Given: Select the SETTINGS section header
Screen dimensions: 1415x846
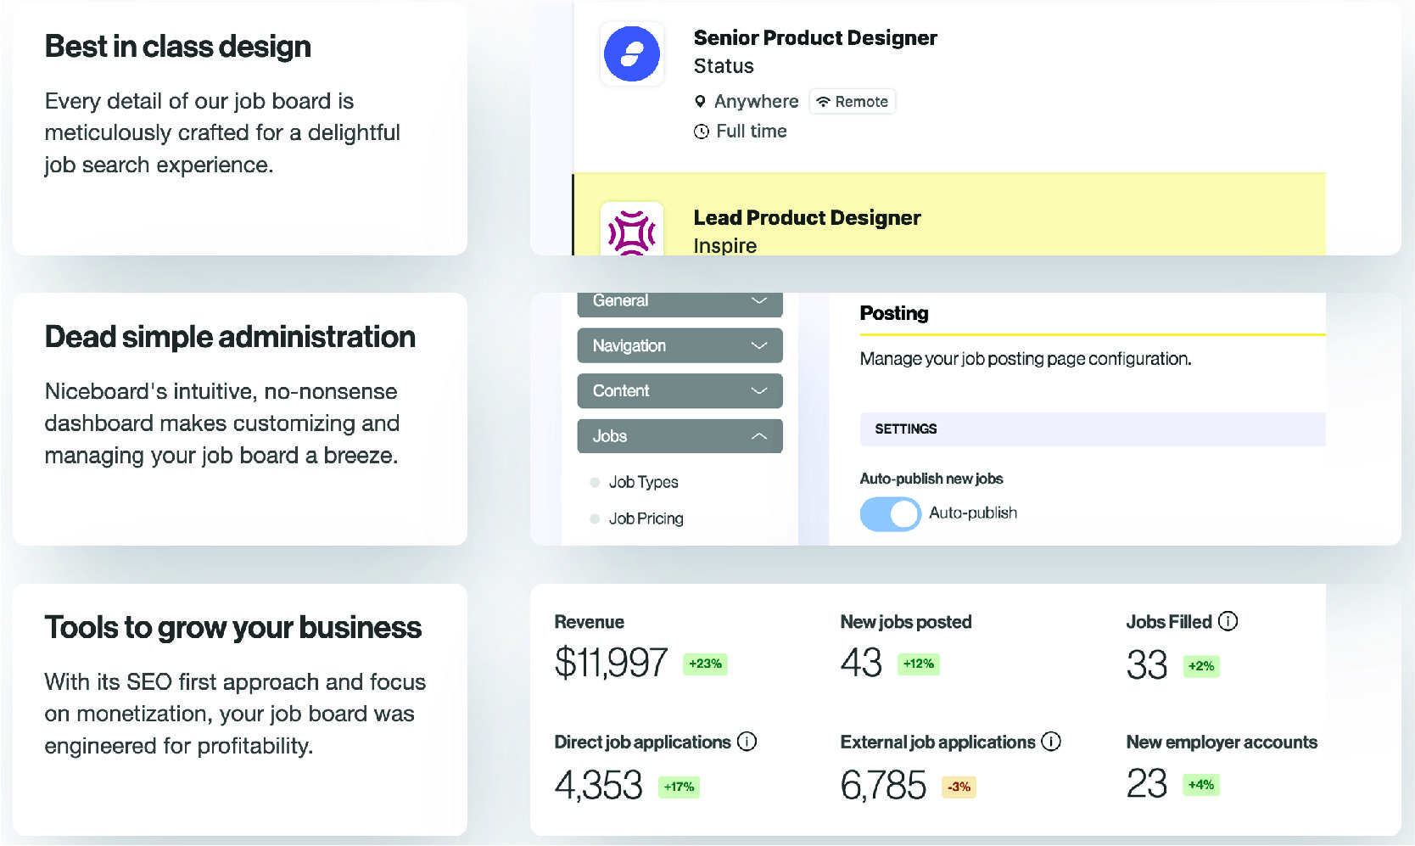Looking at the screenshot, I should point(906,429).
